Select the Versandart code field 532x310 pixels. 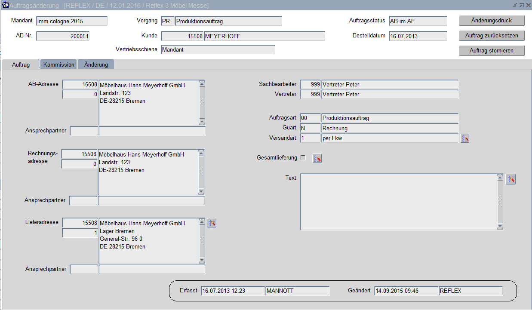(310, 138)
